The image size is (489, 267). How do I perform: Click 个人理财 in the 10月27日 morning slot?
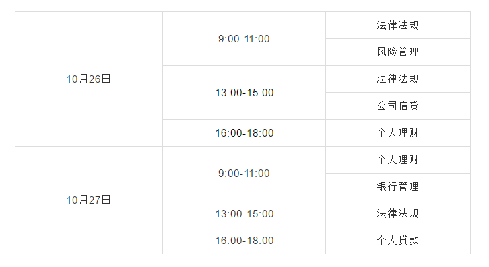[397, 160]
